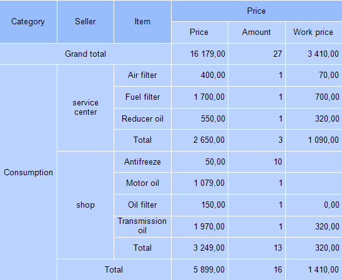Click the Fuel filter item cell
Screen dimensions: 342x280
pyautogui.click(x=142, y=97)
